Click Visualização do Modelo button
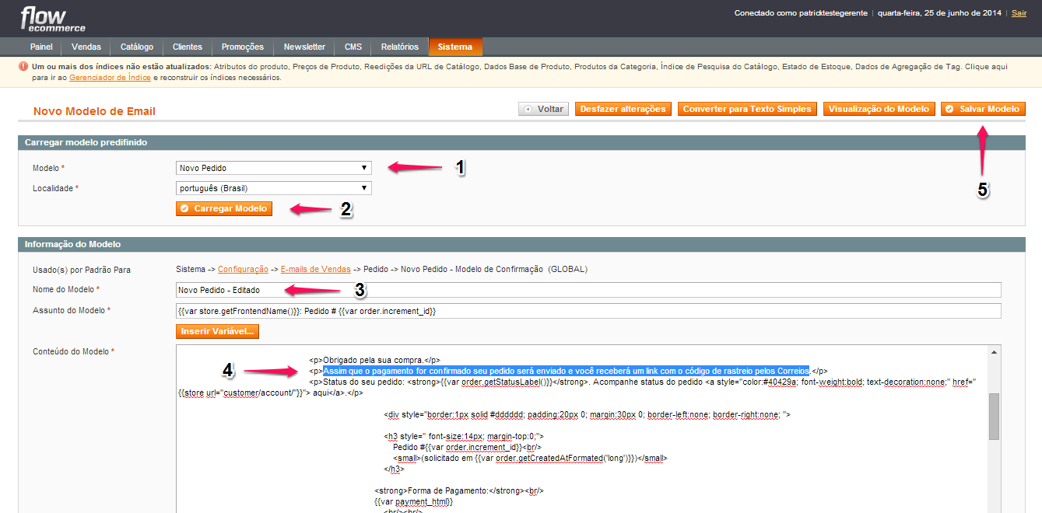 click(x=879, y=109)
